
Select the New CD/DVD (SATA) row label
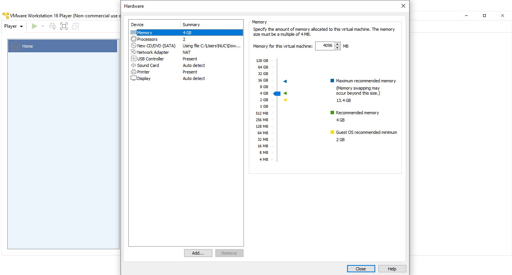(x=156, y=46)
